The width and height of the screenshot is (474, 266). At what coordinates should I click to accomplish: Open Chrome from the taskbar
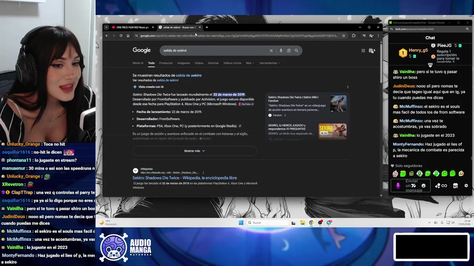tap(311, 222)
